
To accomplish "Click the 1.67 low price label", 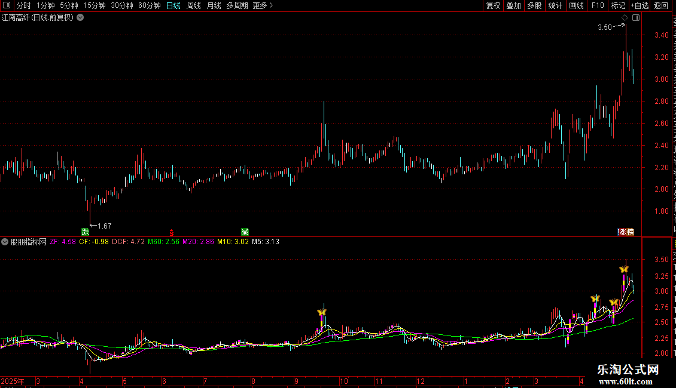I will tap(104, 226).
